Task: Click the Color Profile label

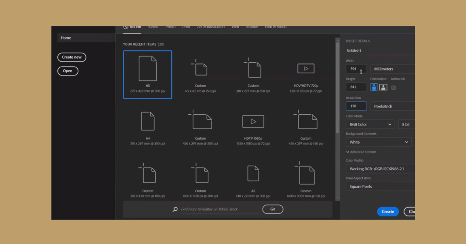Action: click(355, 160)
